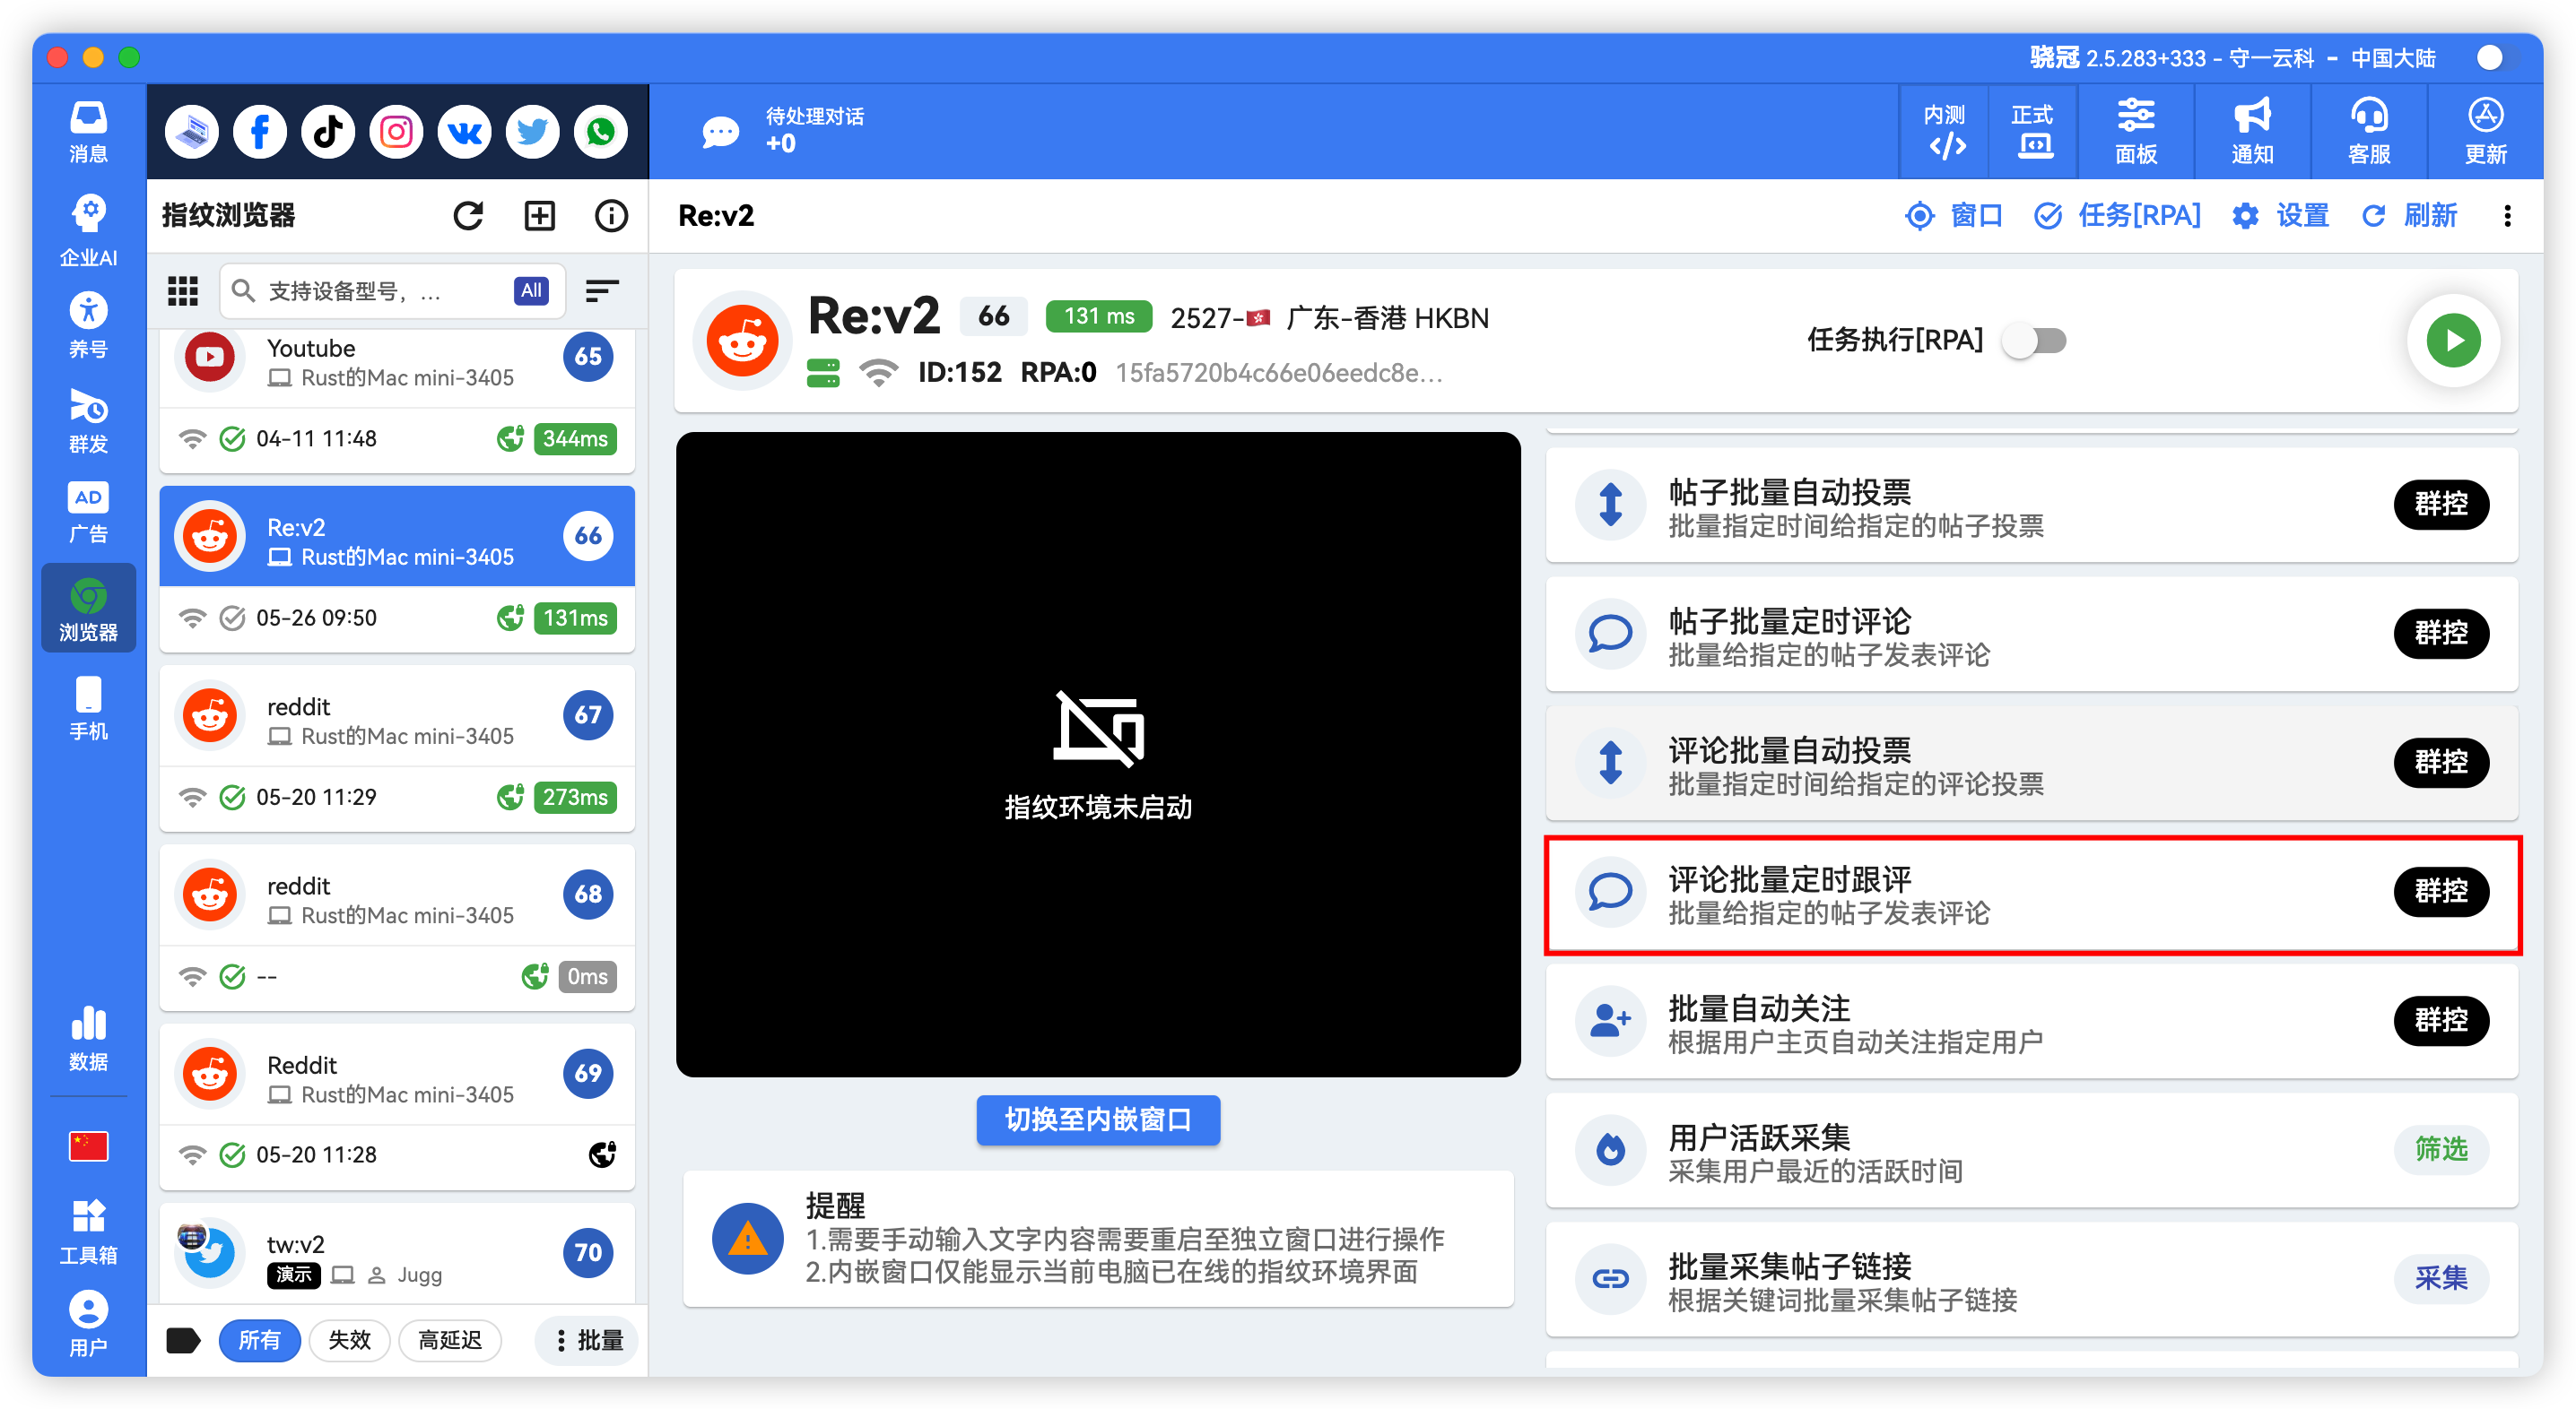The height and width of the screenshot is (1409, 2576).
Task: Click the 刷新 refresh button
Action: (x=2409, y=216)
